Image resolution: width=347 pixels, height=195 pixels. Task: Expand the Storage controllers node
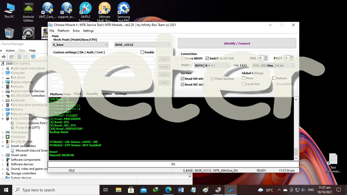pyautogui.click(x=3, y=173)
